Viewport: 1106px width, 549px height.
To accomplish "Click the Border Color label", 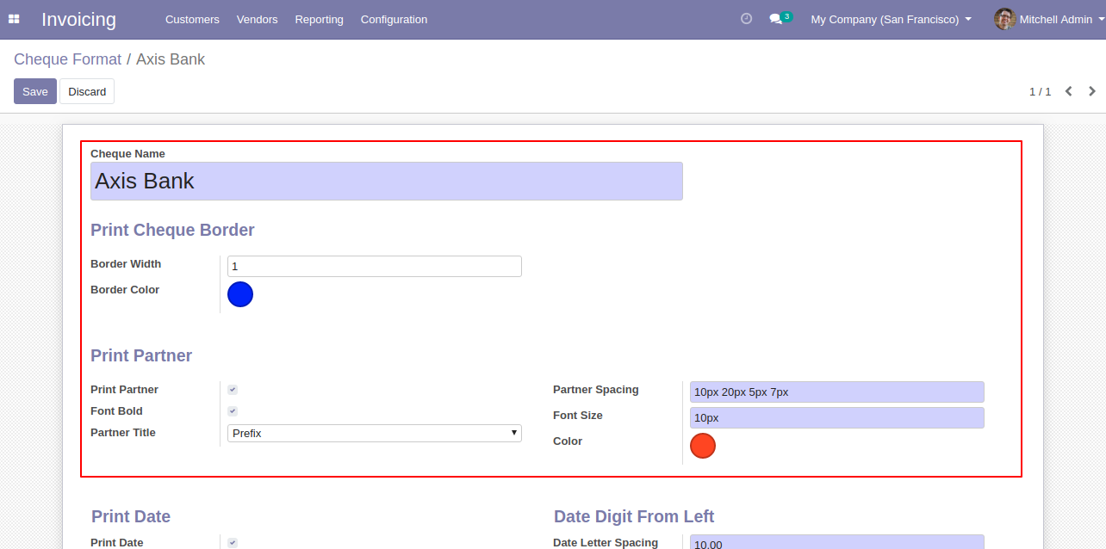I will click(x=125, y=290).
